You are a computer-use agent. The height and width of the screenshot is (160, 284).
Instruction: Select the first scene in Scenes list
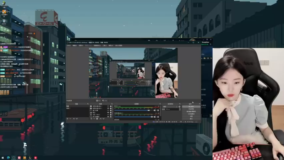click(x=78, y=106)
